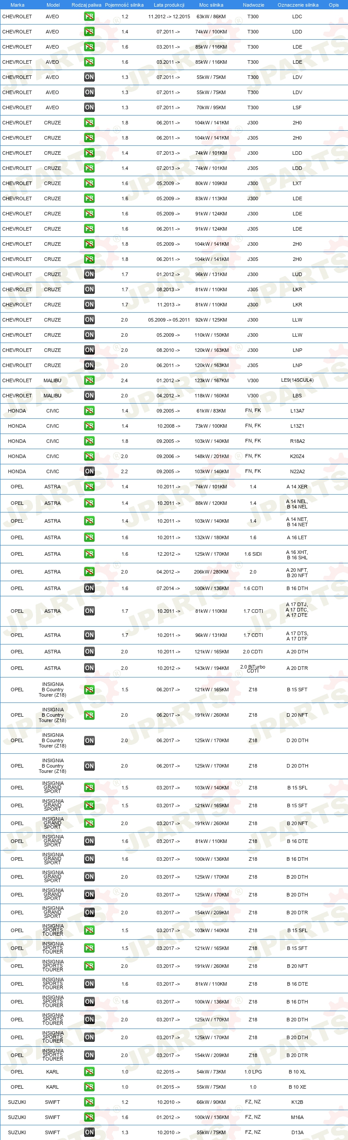Select the '1.6 SIDI' body cell
This screenshot has width=348, height=1140.
click(x=253, y=554)
